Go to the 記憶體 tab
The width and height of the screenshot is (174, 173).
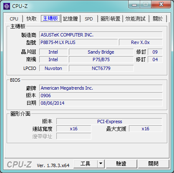71,18
